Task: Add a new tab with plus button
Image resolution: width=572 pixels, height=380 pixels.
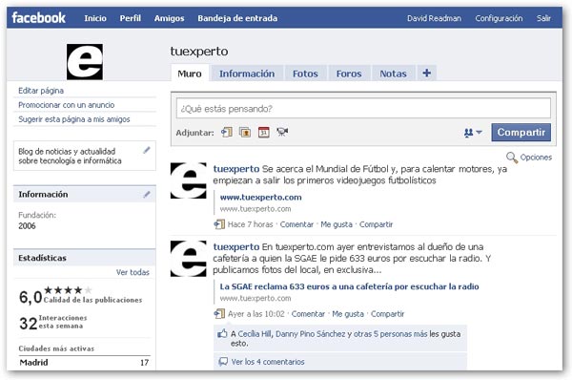Action: point(427,74)
